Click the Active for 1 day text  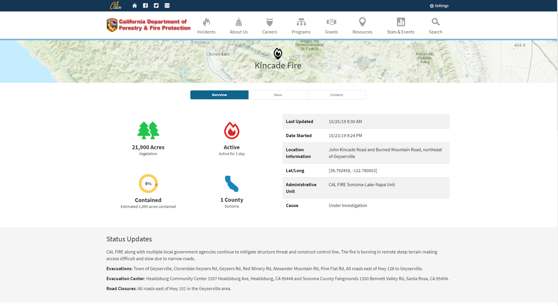[232, 154]
